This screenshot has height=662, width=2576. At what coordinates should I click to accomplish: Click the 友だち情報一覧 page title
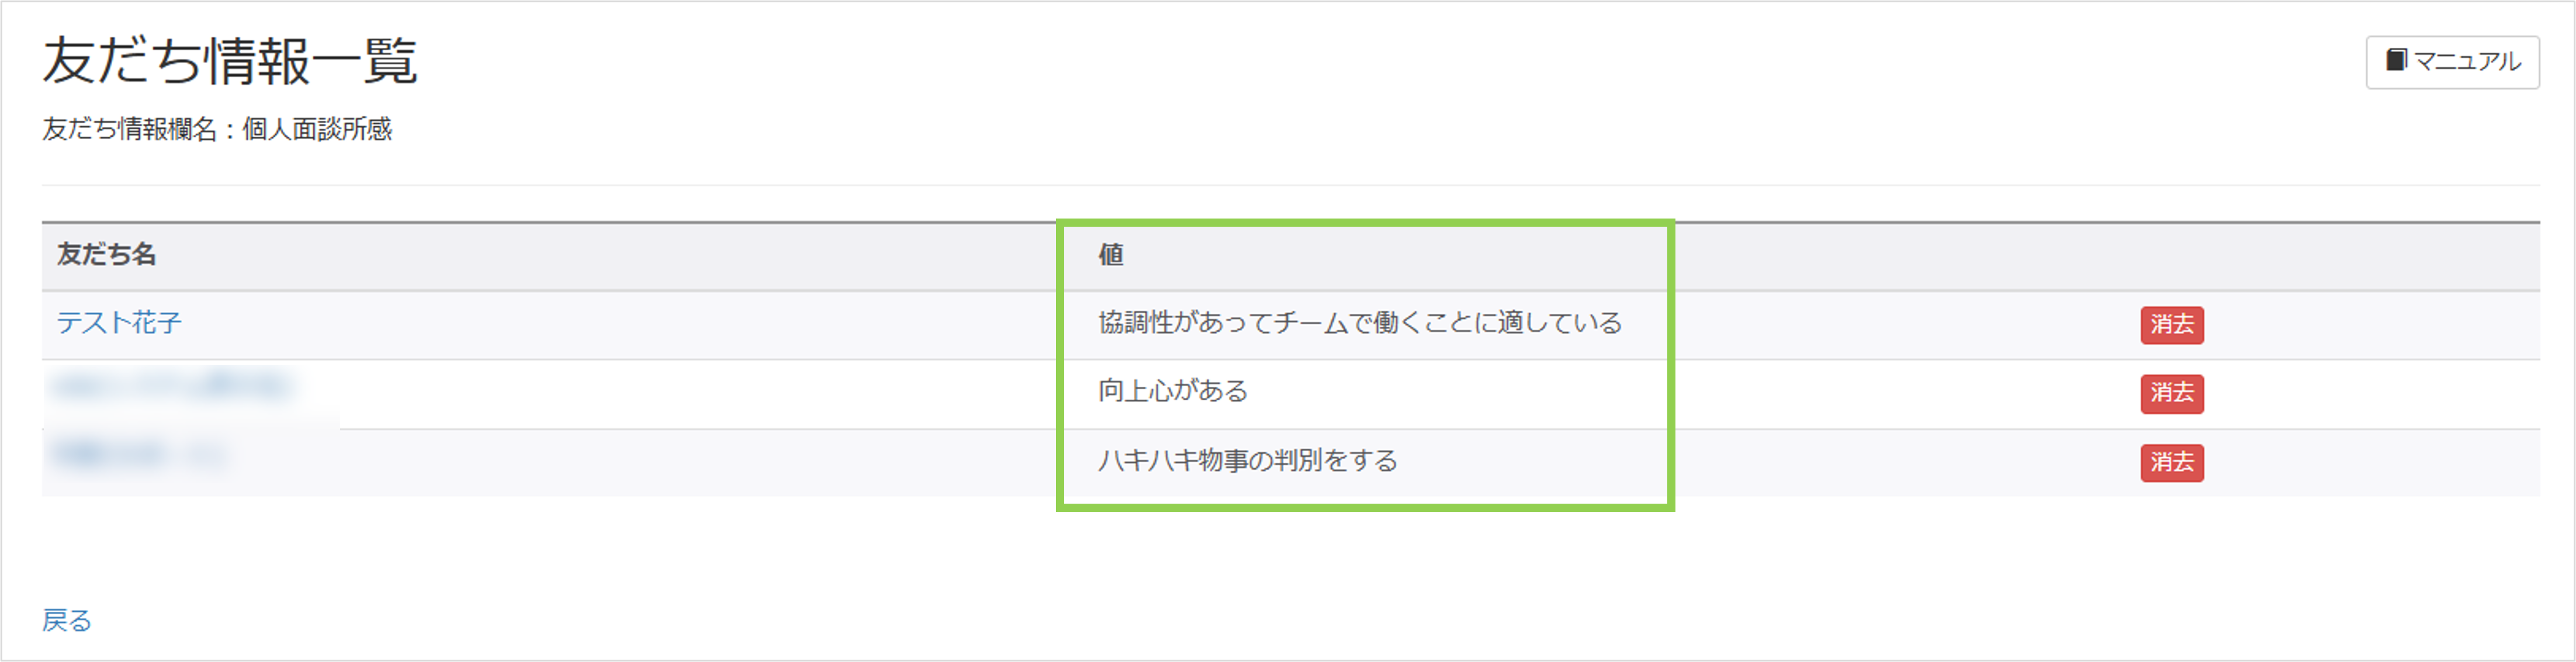230,61
